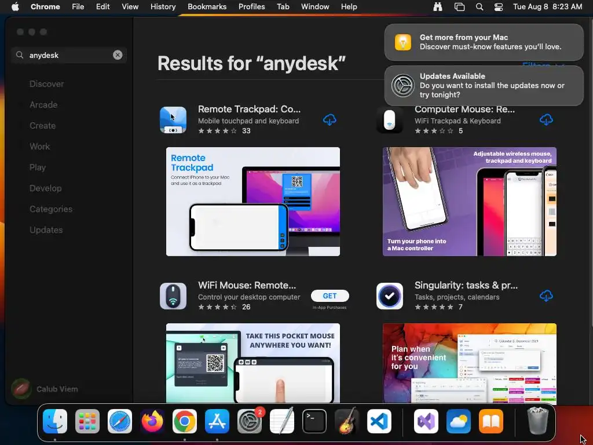593x445 pixels.
Task: Open Visual Studio Code from the Dock
Action: [x=379, y=421]
